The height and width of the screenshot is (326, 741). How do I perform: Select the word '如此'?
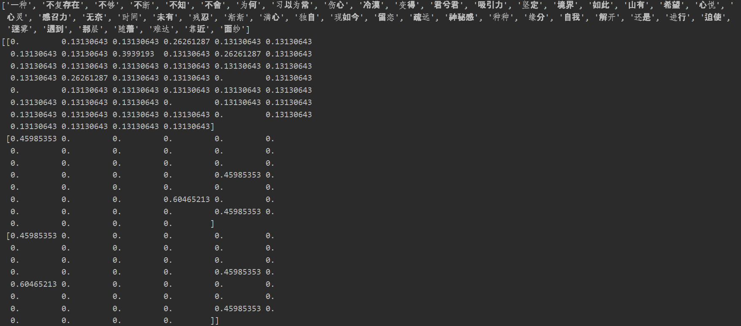(601, 5)
